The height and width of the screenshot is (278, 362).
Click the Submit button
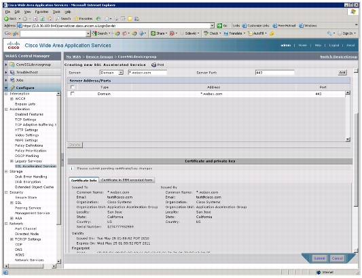(319, 258)
